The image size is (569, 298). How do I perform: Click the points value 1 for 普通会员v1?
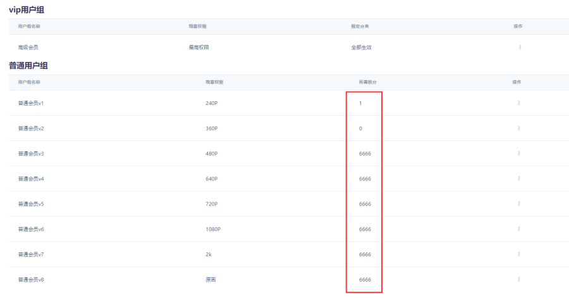360,103
